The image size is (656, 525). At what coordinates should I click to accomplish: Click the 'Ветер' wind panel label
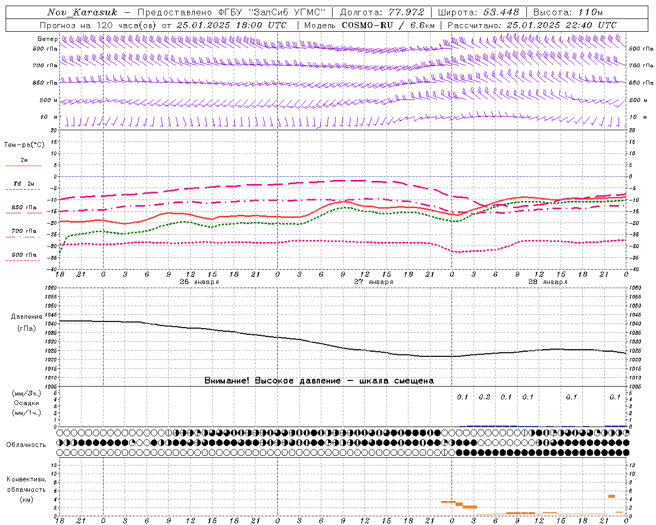pos(48,39)
